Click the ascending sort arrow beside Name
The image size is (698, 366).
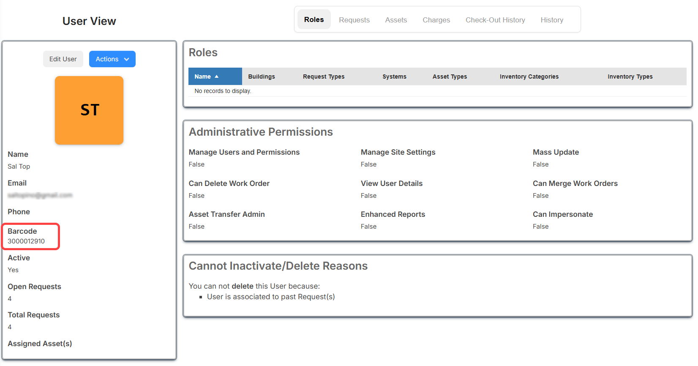(x=217, y=76)
